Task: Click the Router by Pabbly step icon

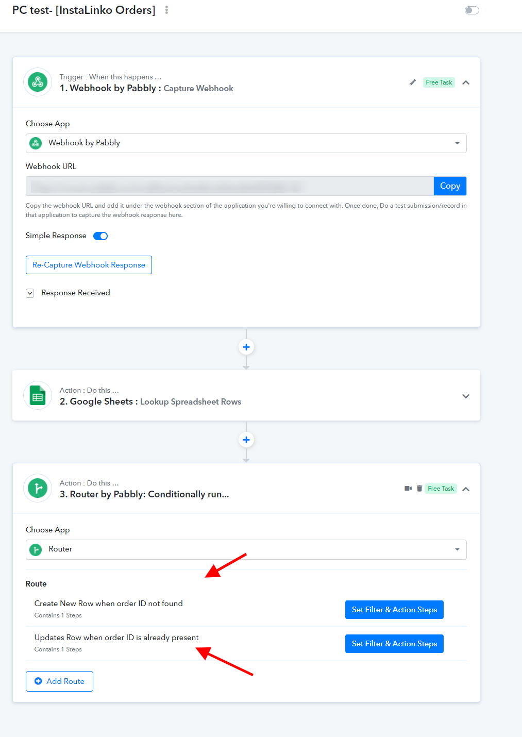Action: (38, 488)
